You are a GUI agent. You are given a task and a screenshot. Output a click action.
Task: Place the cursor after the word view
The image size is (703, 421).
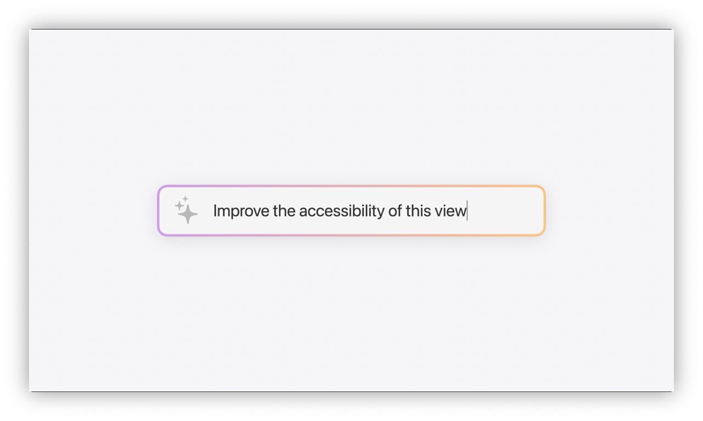coord(467,211)
